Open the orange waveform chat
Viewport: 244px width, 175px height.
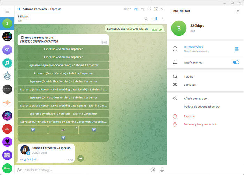pos(7,102)
